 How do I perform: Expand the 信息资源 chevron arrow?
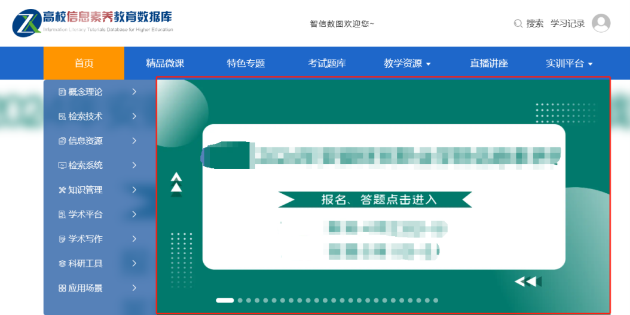tap(134, 141)
